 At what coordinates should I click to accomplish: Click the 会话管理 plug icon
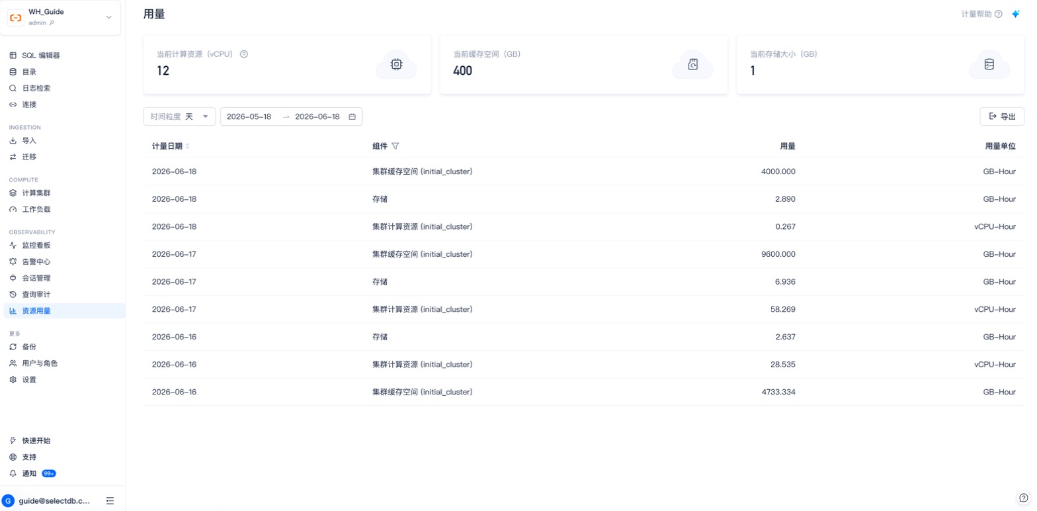click(13, 278)
